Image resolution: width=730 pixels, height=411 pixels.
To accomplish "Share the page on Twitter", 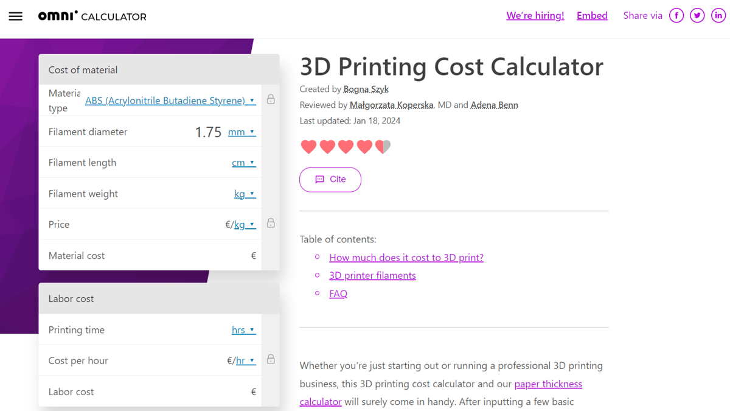I will (x=697, y=15).
